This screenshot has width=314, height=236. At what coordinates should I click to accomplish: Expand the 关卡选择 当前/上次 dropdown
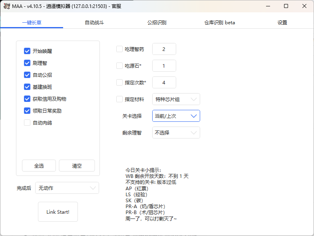tap(176, 116)
